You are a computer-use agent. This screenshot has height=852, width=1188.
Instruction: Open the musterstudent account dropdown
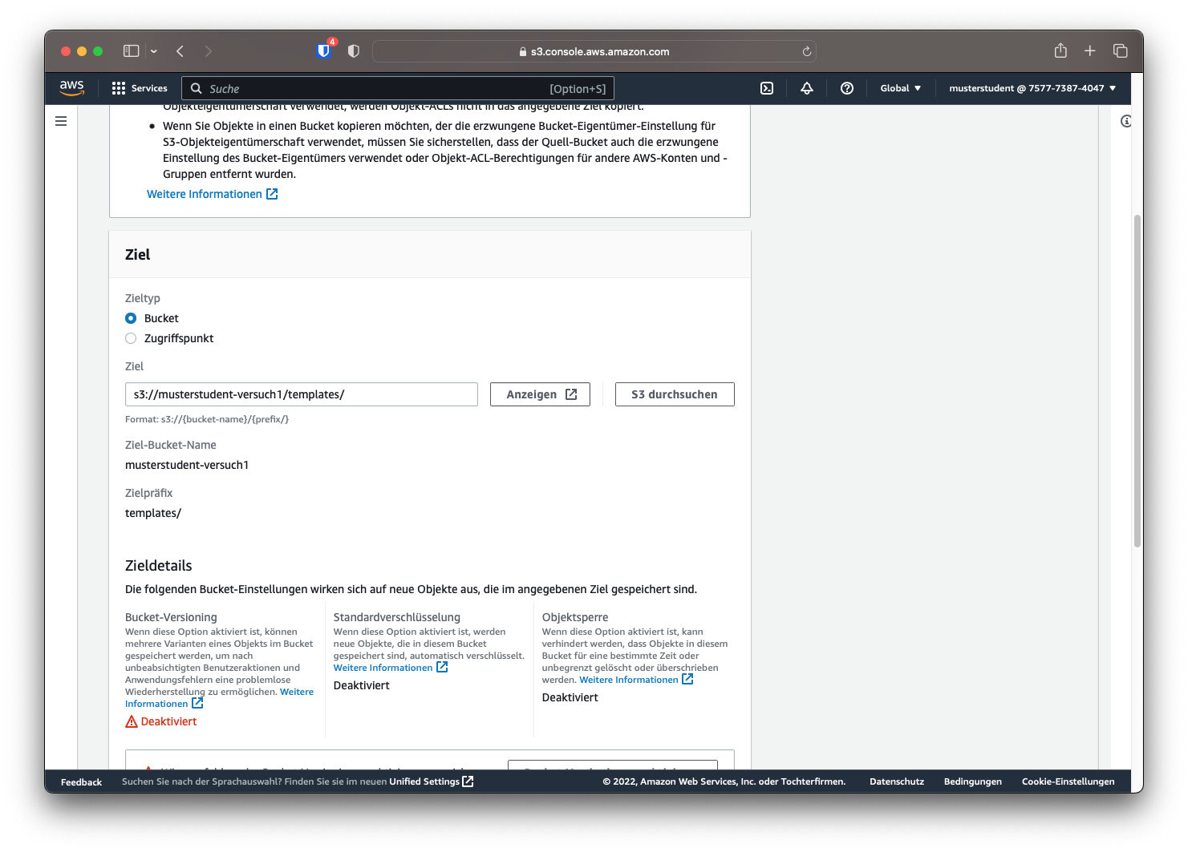[x=1032, y=88]
